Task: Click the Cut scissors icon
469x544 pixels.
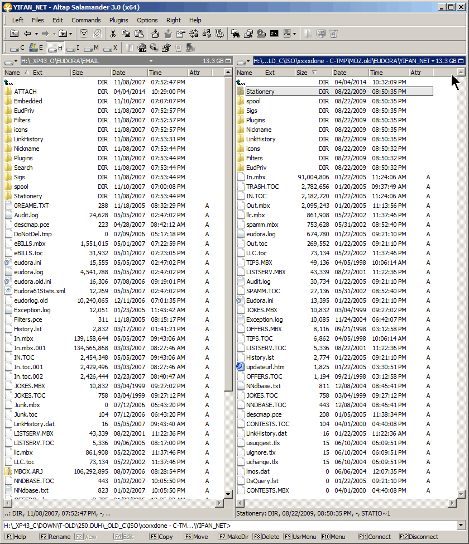Action: pyautogui.click(x=113, y=34)
